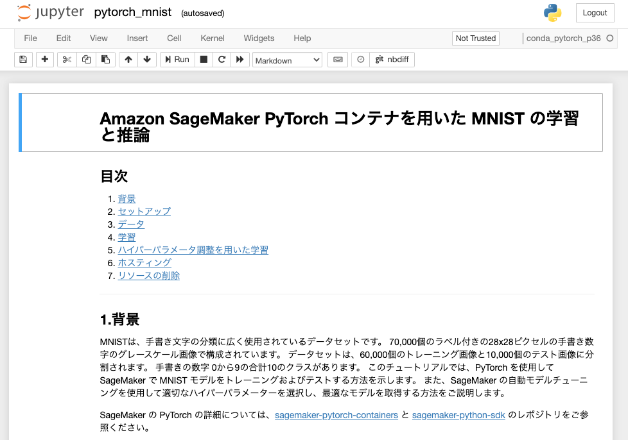Move selected cell up arrow
628x440 pixels.
128,60
